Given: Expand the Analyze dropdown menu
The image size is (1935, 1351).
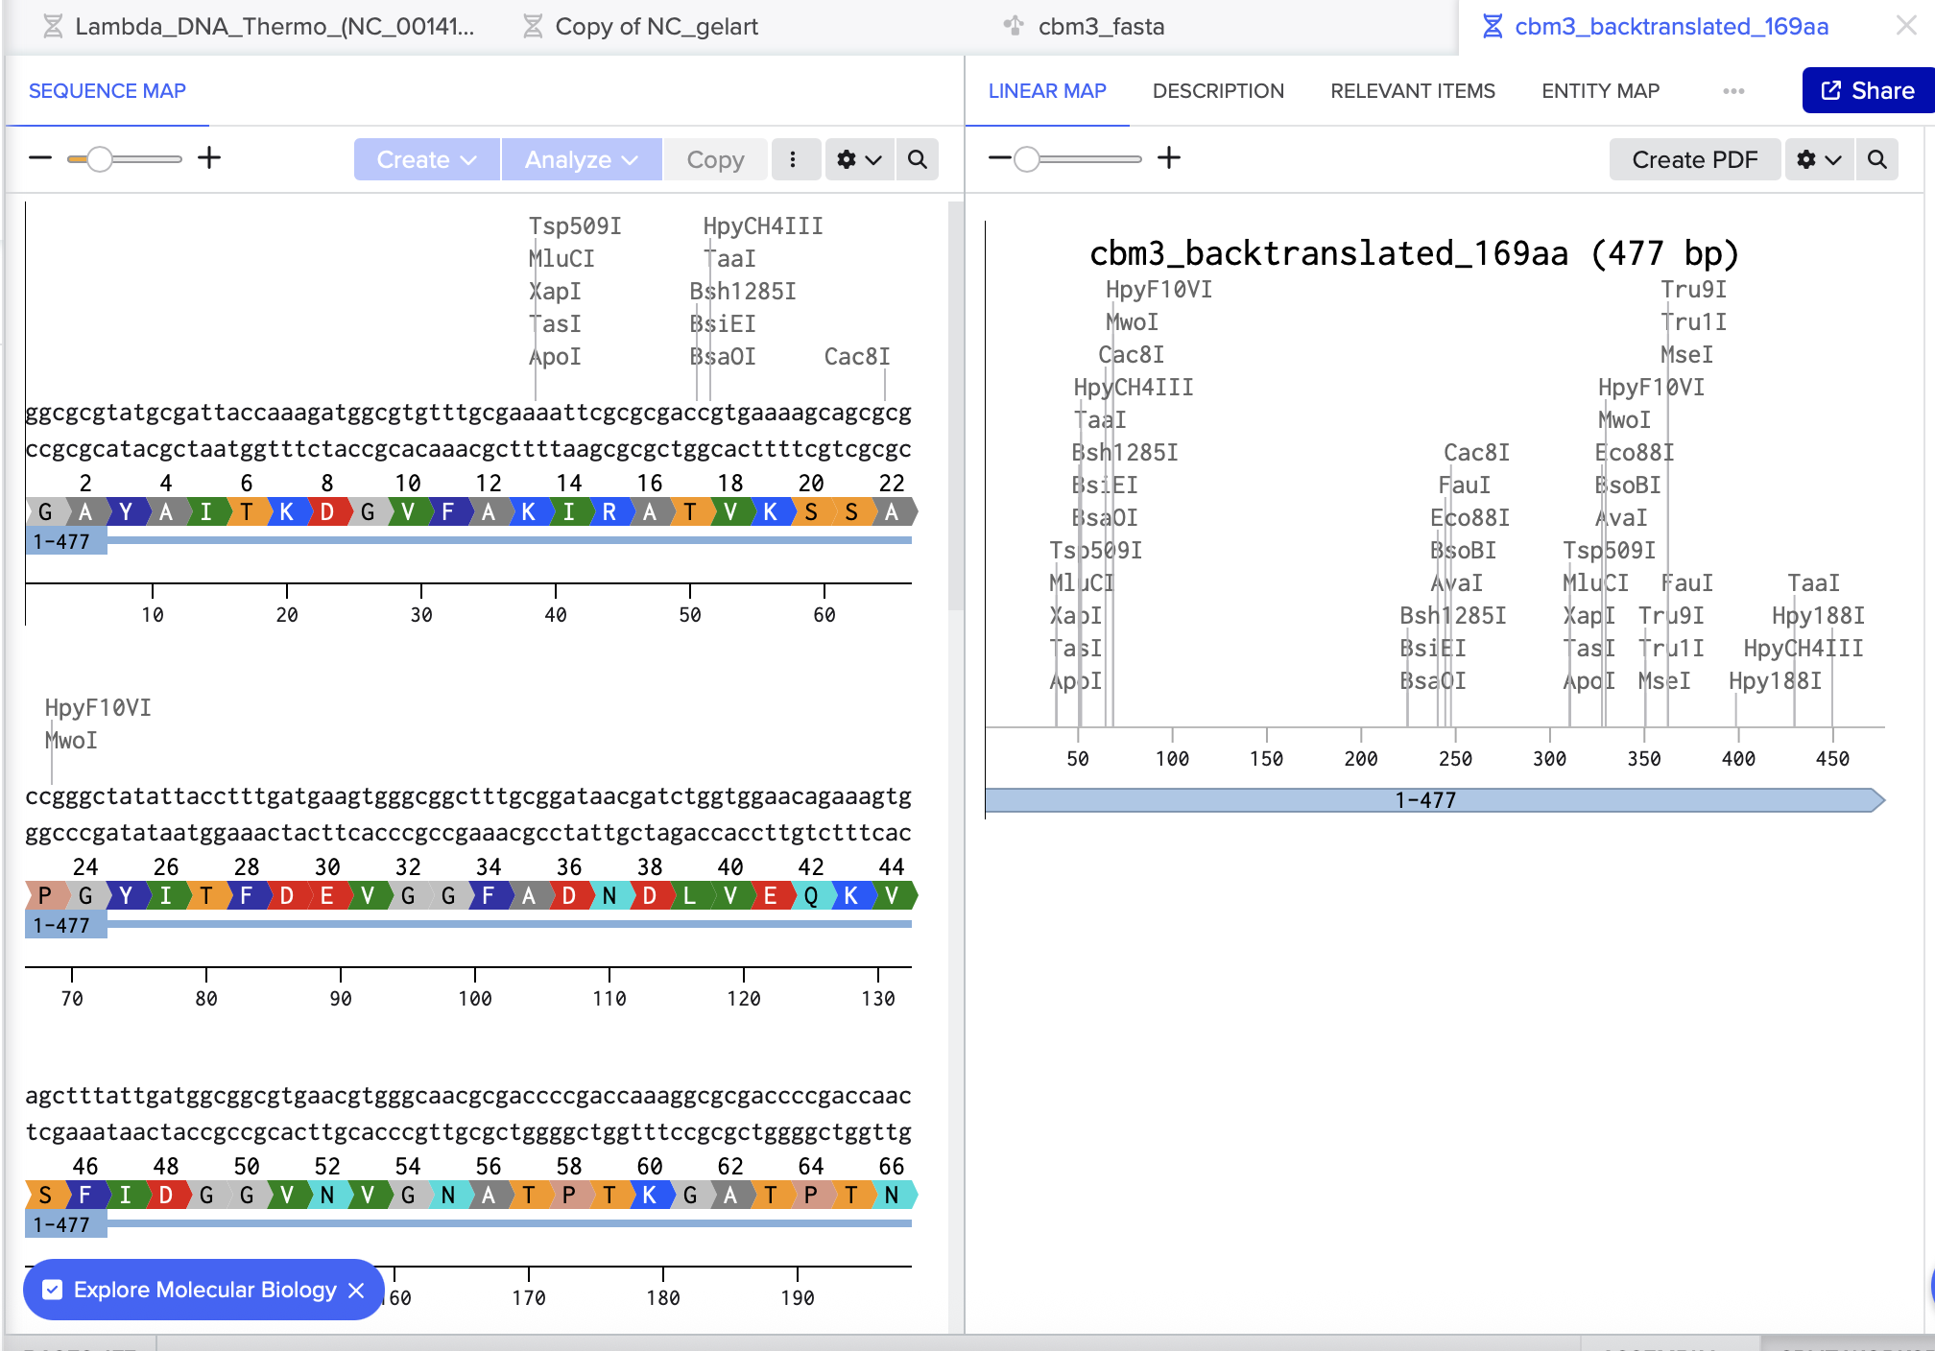Looking at the screenshot, I should [581, 159].
